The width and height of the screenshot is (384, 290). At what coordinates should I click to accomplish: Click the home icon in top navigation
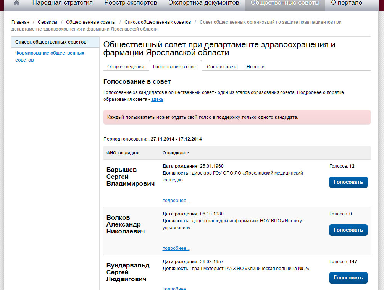pos(16,3)
